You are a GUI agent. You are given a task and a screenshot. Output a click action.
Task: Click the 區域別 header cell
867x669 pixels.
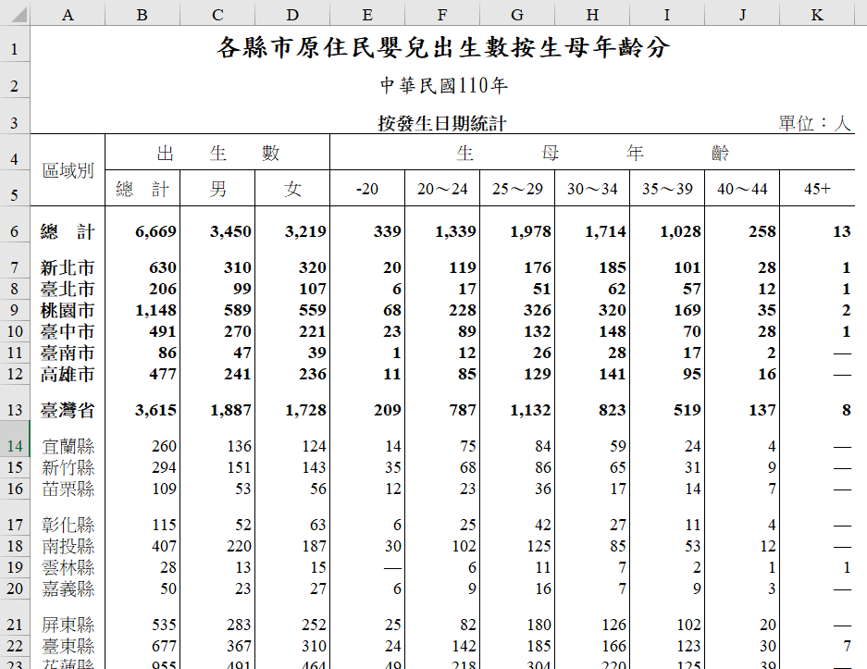tap(68, 170)
